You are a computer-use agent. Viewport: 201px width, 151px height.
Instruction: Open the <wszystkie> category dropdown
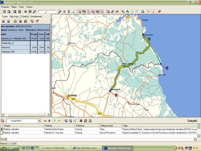[x=39, y=121]
